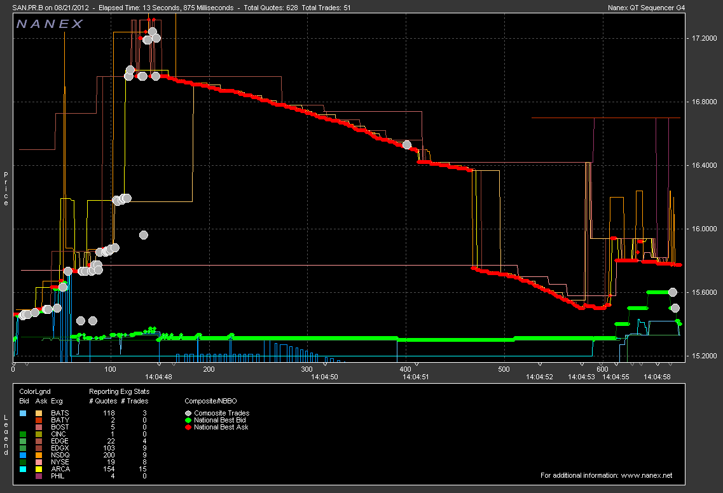This screenshot has width=723, height=493.
Task: Select the ARCA bid cyan swatch
Action: (x=23, y=469)
